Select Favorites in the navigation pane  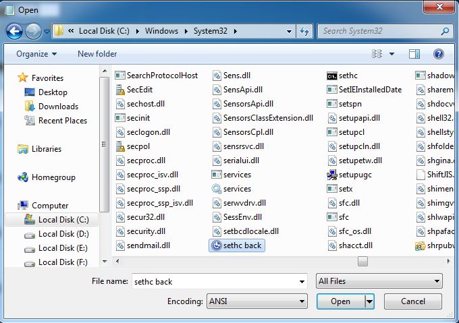coord(40,78)
